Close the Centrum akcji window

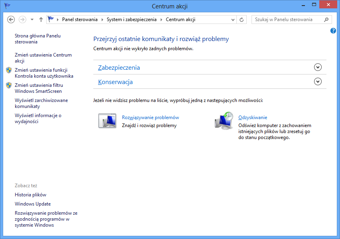click(328, 4)
